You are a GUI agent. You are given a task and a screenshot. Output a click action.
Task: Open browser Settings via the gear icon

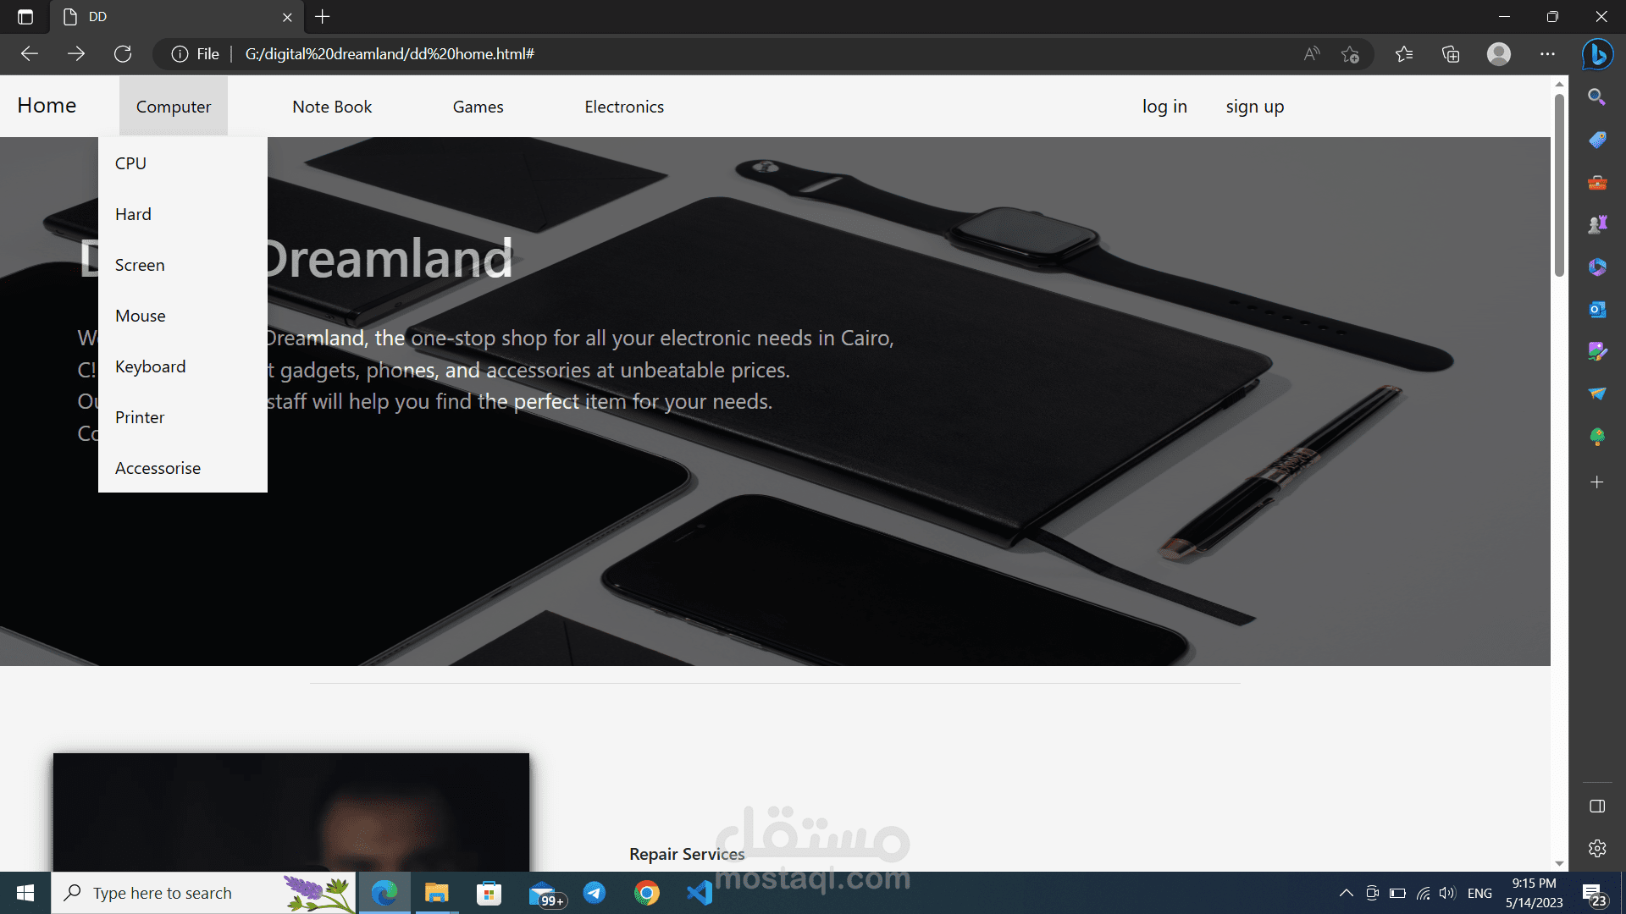(1597, 848)
